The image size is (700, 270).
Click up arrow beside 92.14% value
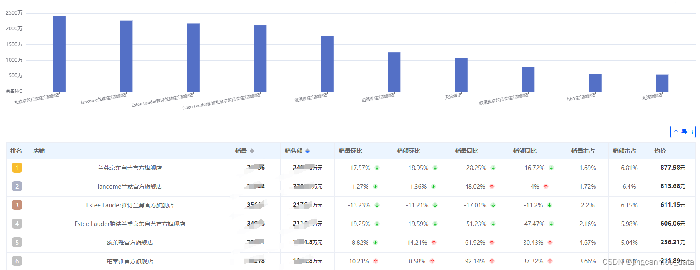tap(492, 261)
